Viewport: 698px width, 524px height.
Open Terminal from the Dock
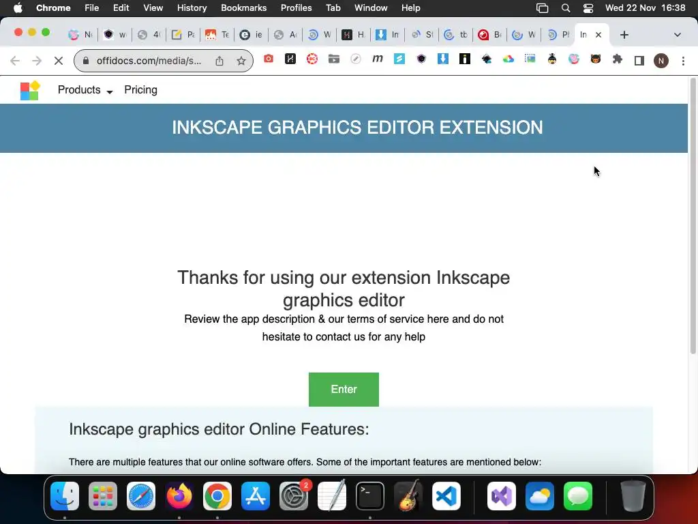[370, 496]
